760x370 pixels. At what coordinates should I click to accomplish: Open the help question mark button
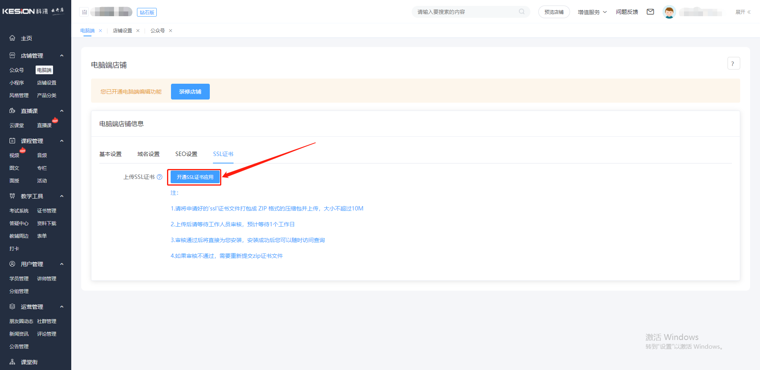tap(733, 64)
